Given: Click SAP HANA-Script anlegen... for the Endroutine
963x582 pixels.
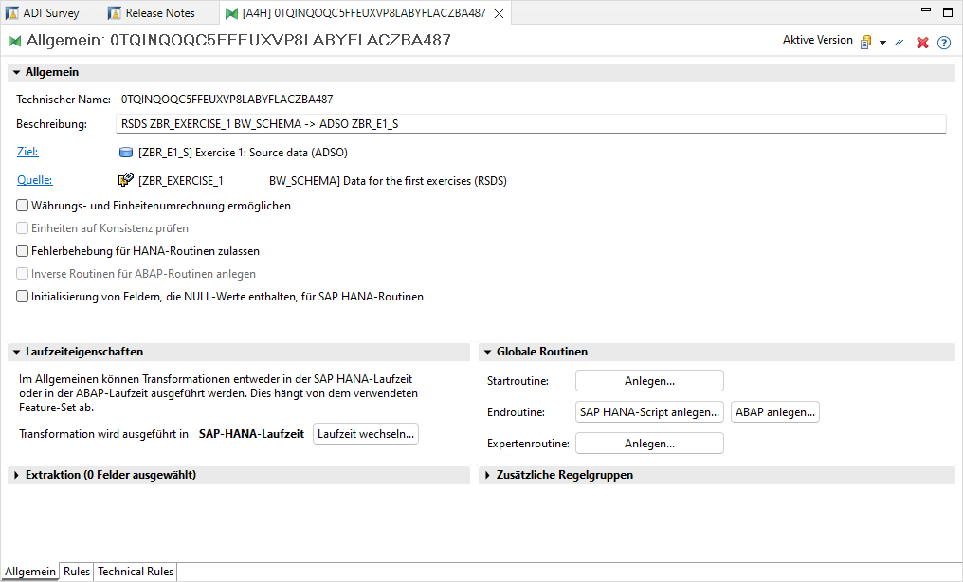Looking at the screenshot, I should tap(649, 412).
